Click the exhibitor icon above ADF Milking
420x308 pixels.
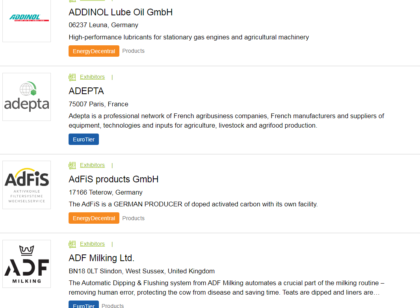(72, 244)
